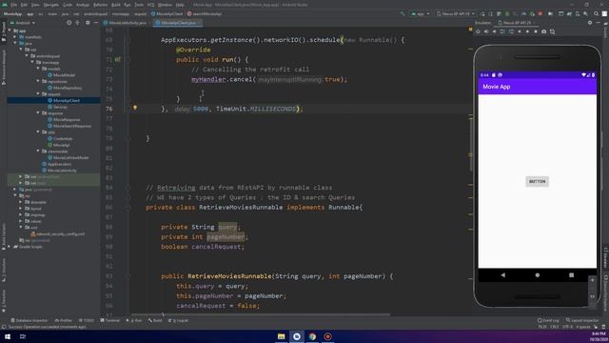
Task: Open the Profiler tool window
Action: point(64,320)
